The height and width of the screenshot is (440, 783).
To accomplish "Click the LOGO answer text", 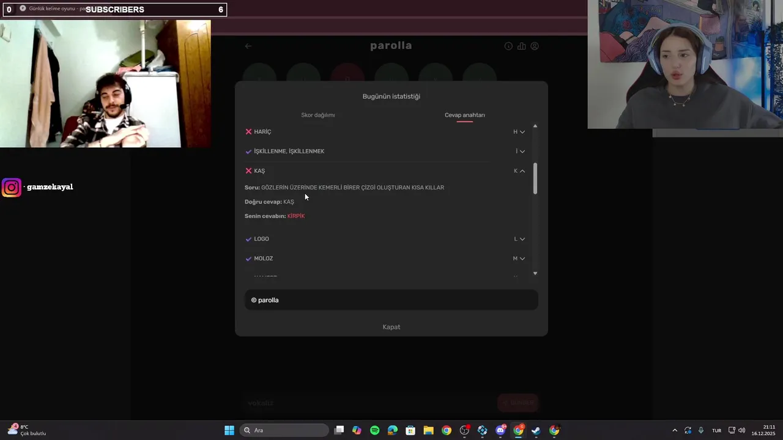I will click(x=261, y=239).
